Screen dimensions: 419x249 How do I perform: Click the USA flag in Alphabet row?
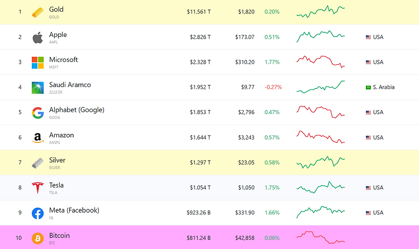[368, 112]
